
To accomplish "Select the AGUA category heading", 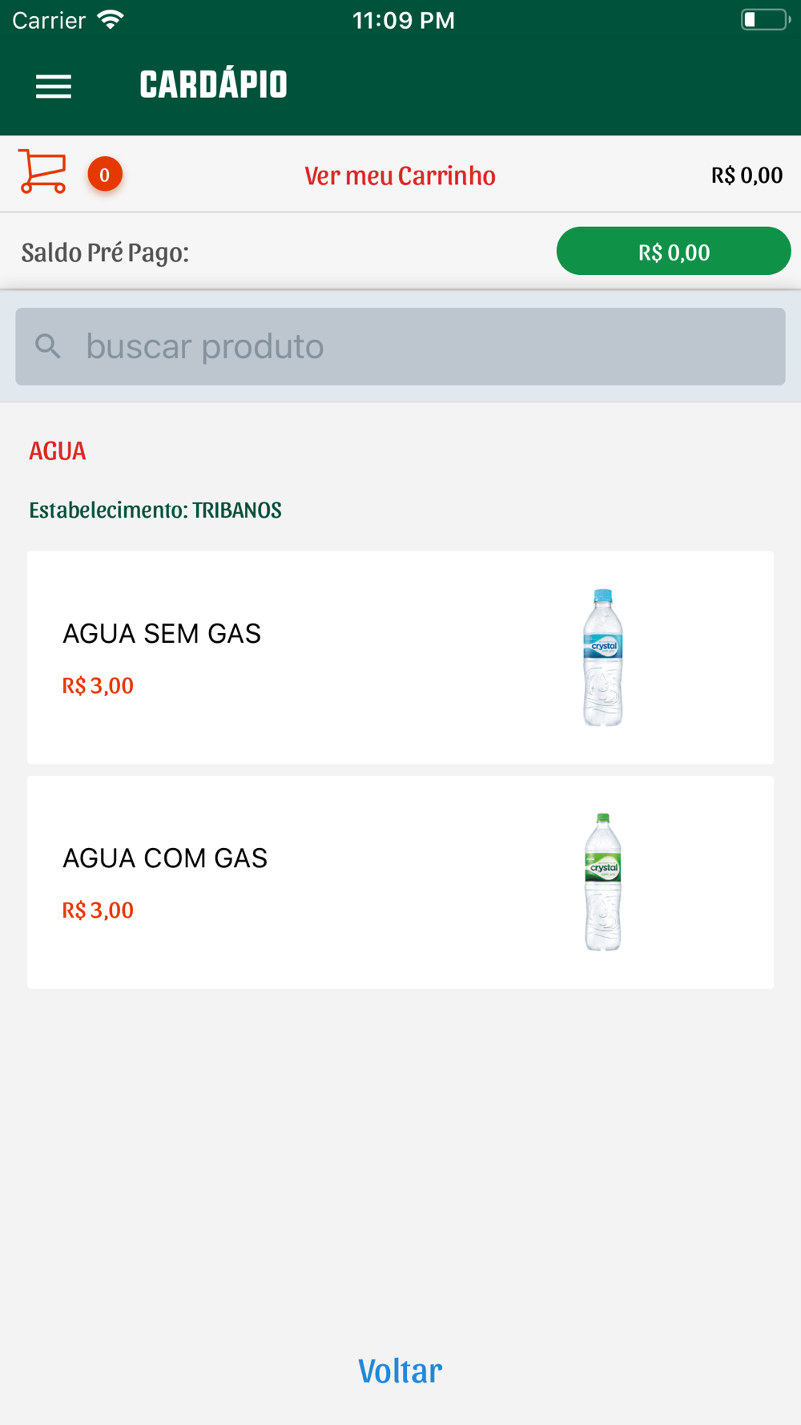I will pos(58,451).
